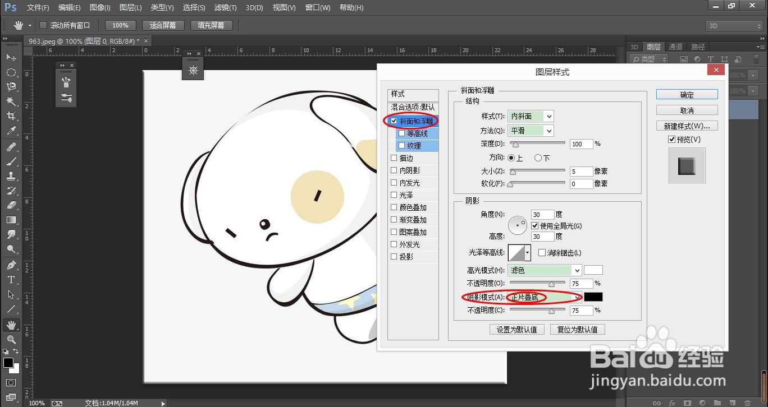Screen dimensions: 768x407
Task: Select the Eraser tool
Action: 11,205
